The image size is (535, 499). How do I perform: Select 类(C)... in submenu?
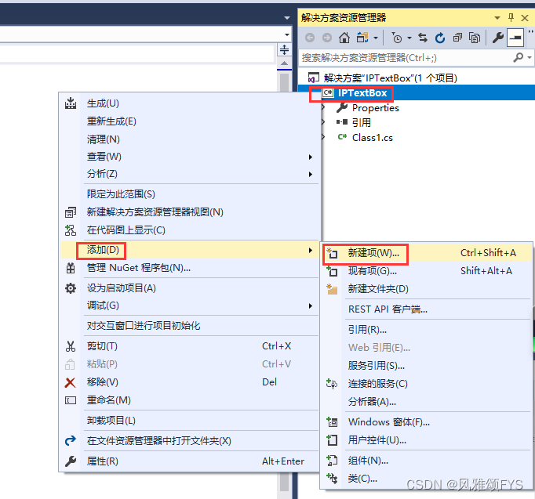[x=427, y=479]
